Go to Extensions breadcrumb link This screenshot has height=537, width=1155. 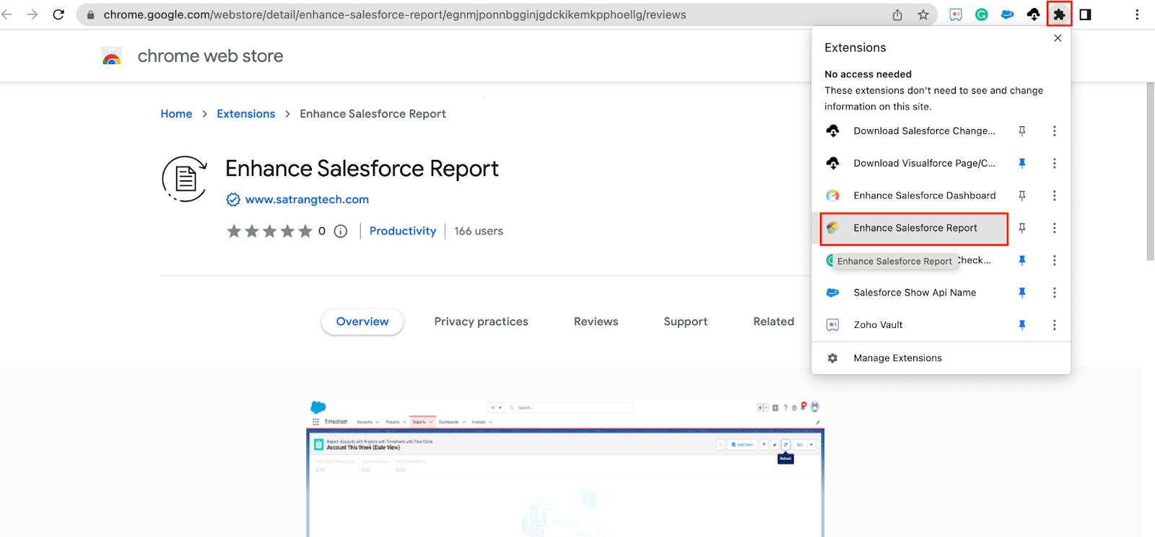[x=245, y=114]
